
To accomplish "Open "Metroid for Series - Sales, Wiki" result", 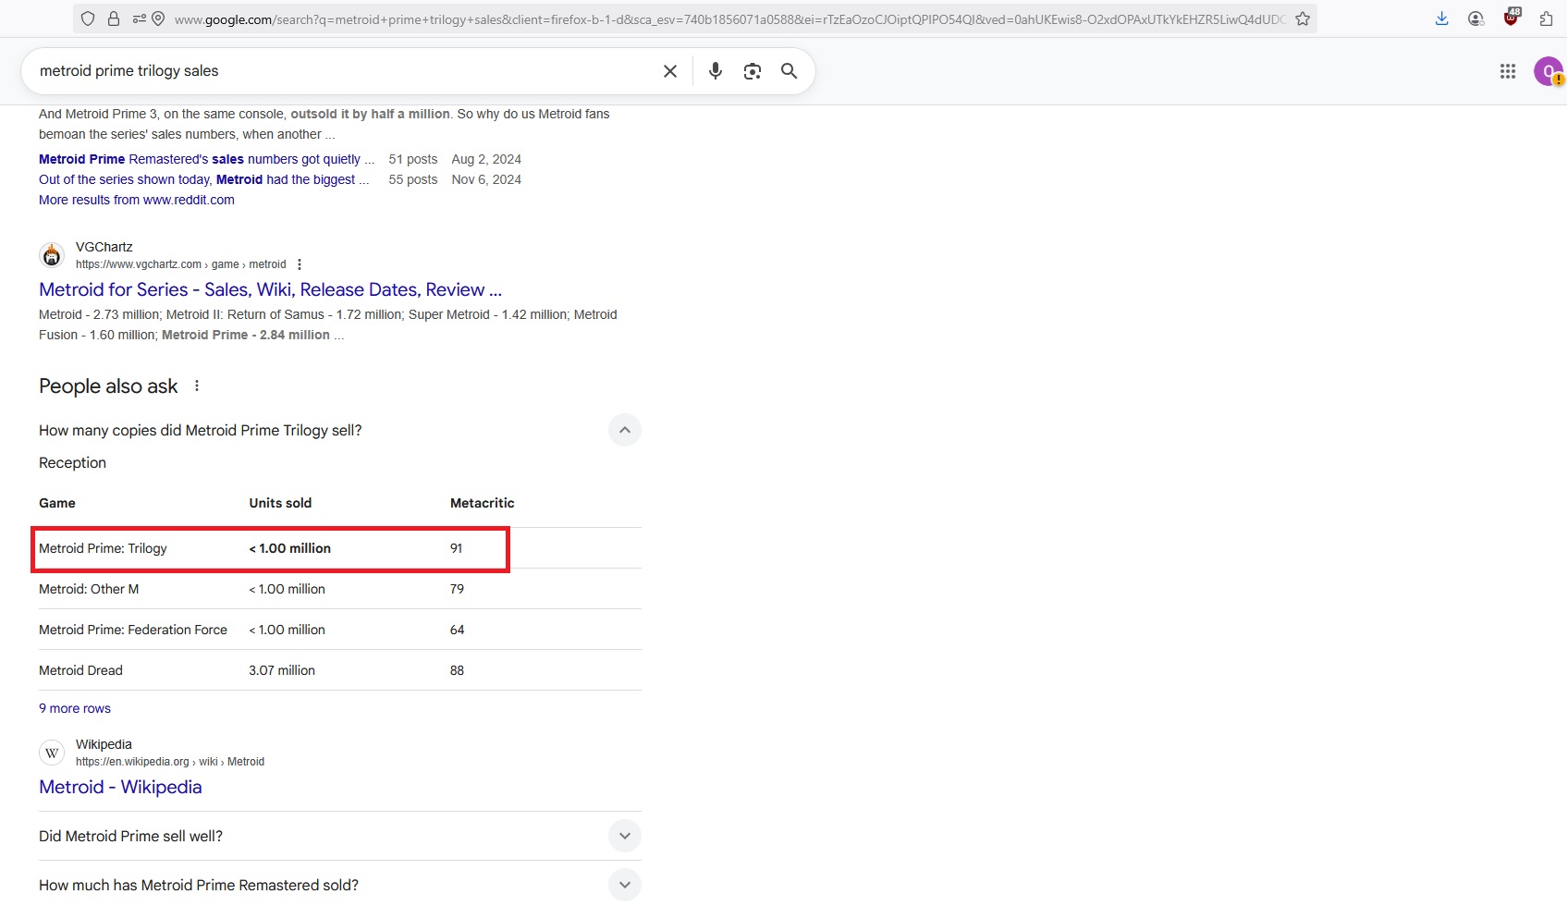I will (270, 289).
